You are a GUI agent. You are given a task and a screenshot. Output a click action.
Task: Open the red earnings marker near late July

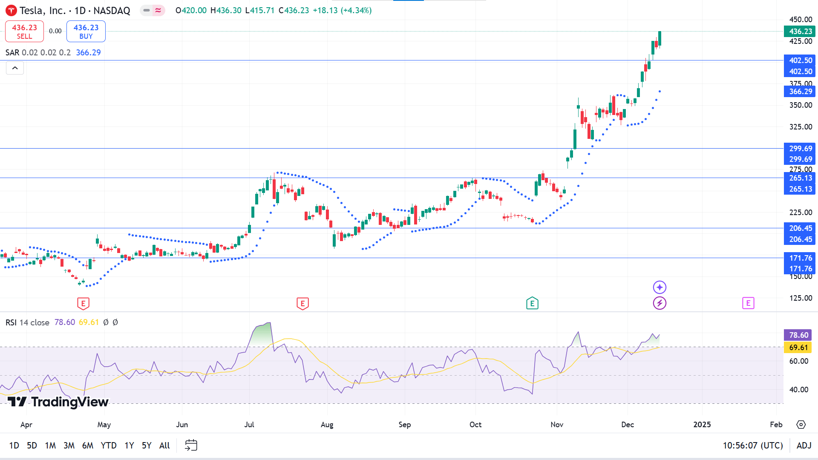point(302,304)
